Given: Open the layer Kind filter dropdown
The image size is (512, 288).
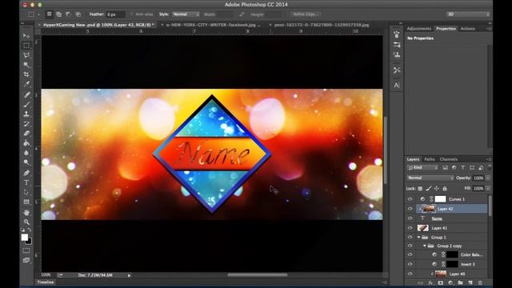Looking at the screenshot, I should (x=422, y=167).
